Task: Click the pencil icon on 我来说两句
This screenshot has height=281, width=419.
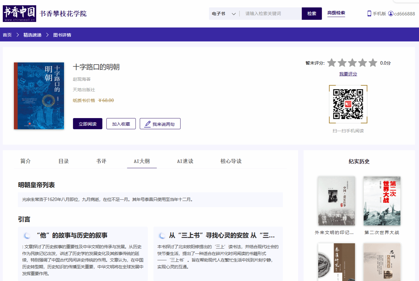Action: click(148, 124)
